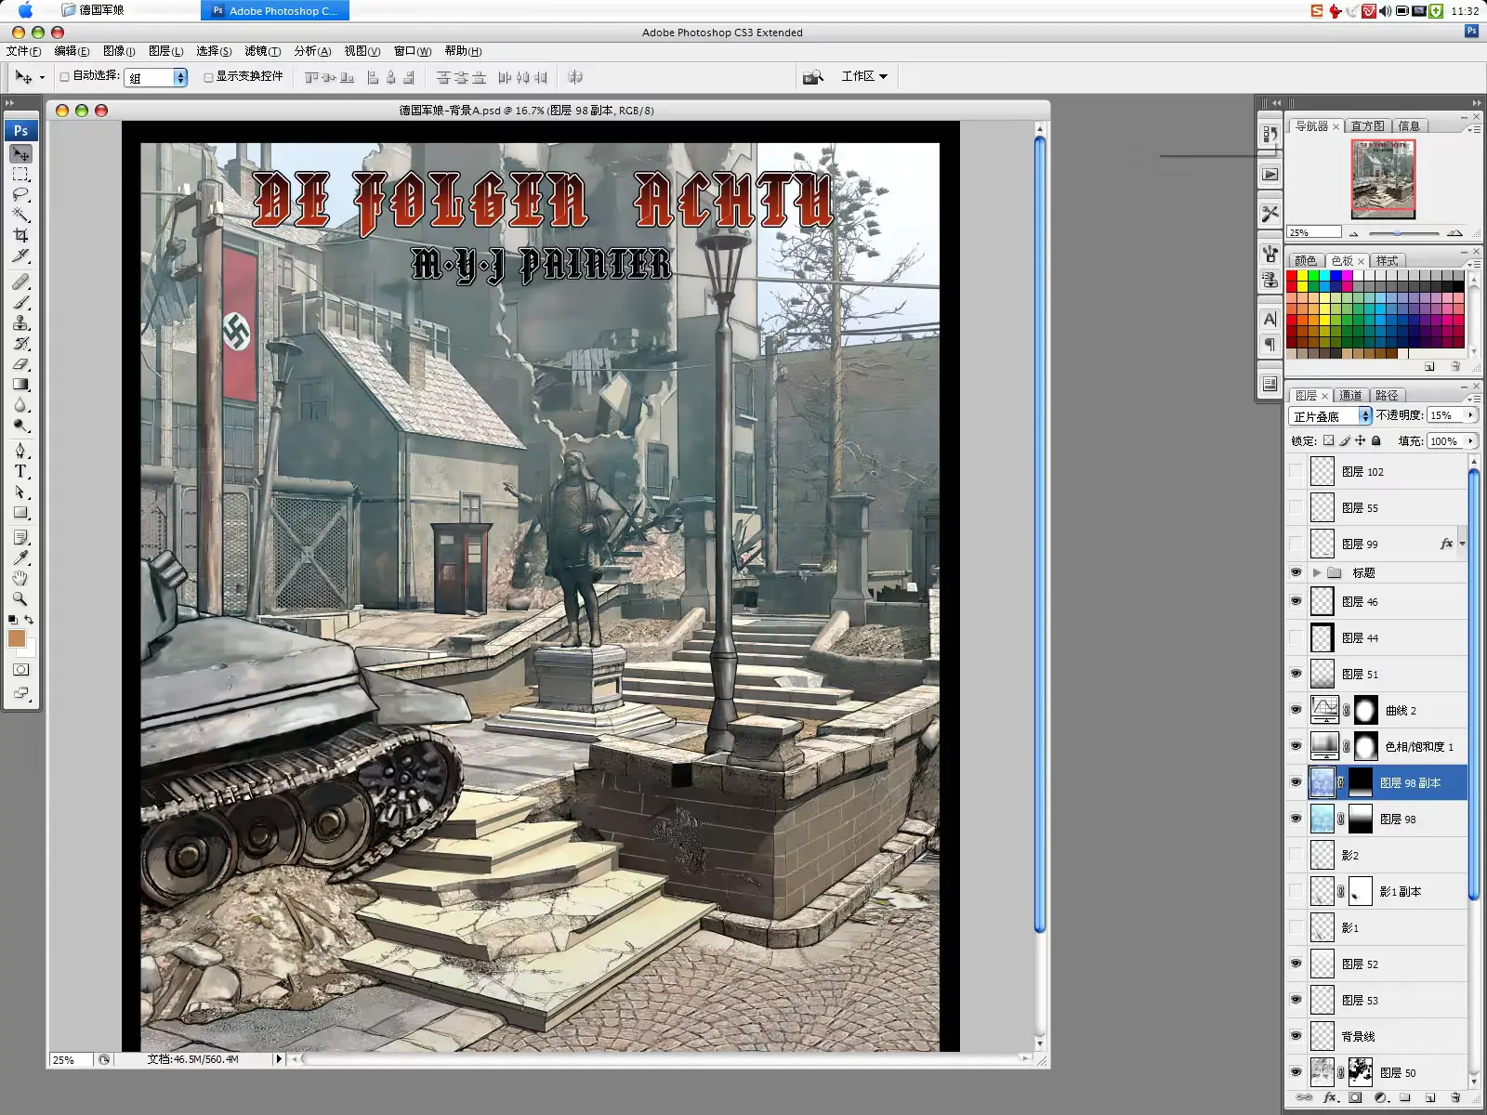The height and width of the screenshot is (1115, 1487).
Task: Switch to the 样式 tab
Action: [x=1387, y=260]
